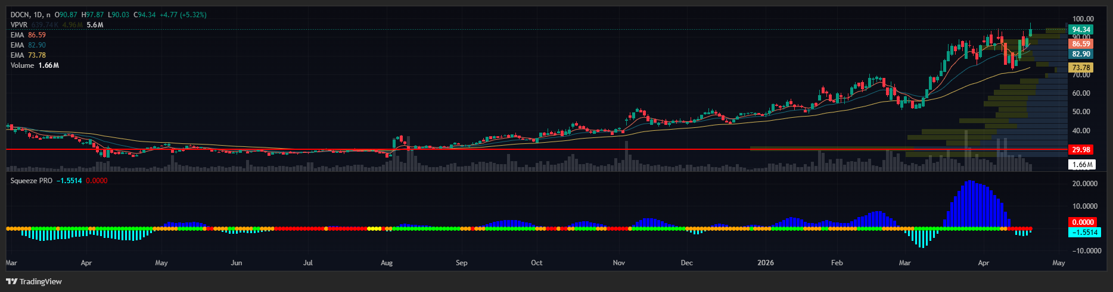Click the Aug label on time axis
Image resolution: width=1113 pixels, height=292 pixels.
pos(387,263)
